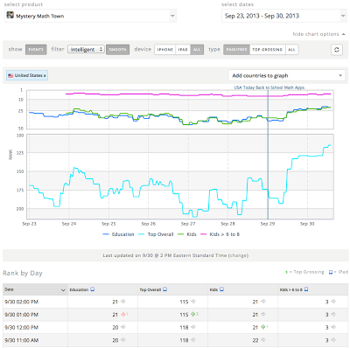Toggle the EVENTS show button
The image size is (350, 348).
[x=36, y=50]
